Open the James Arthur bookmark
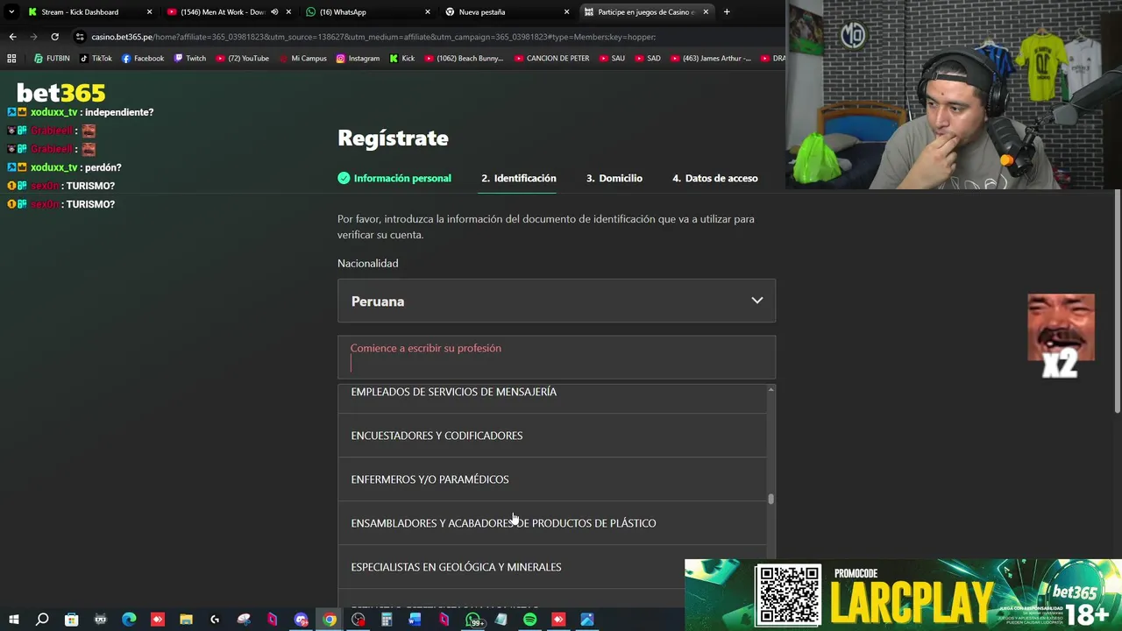 [710, 59]
